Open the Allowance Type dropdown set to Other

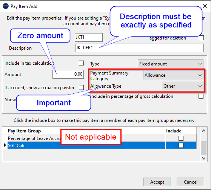[183, 86]
